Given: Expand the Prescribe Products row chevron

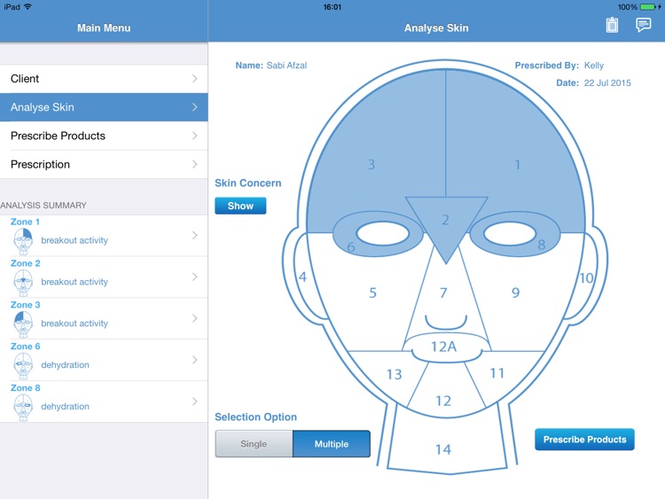Looking at the screenshot, I should pos(195,136).
